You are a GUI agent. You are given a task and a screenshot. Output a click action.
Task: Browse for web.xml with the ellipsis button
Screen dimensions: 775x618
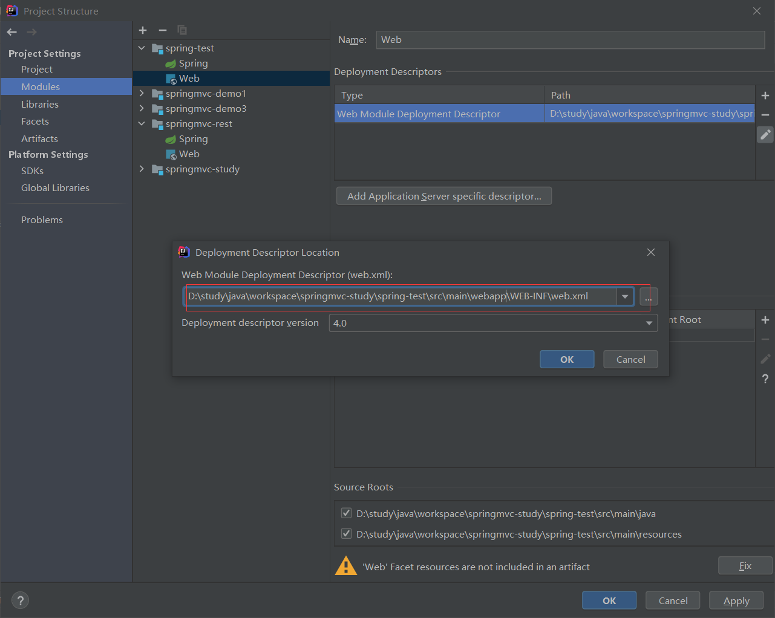click(648, 297)
